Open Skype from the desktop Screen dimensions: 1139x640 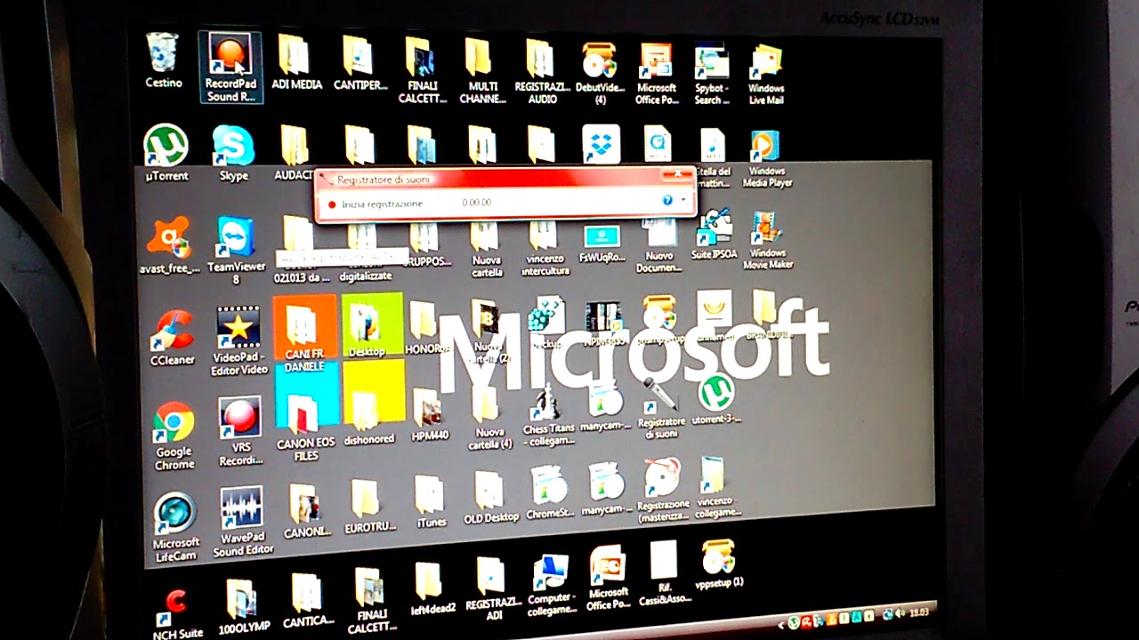point(234,153)
